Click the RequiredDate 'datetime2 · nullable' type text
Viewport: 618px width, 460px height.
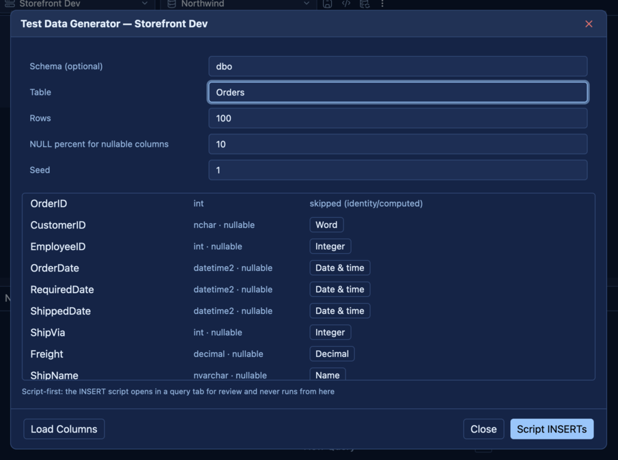point(233,289)
